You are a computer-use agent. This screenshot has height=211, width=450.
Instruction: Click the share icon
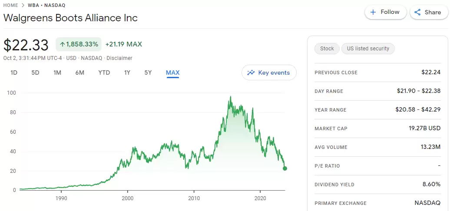pyautogui.click(x=418, y=12)
